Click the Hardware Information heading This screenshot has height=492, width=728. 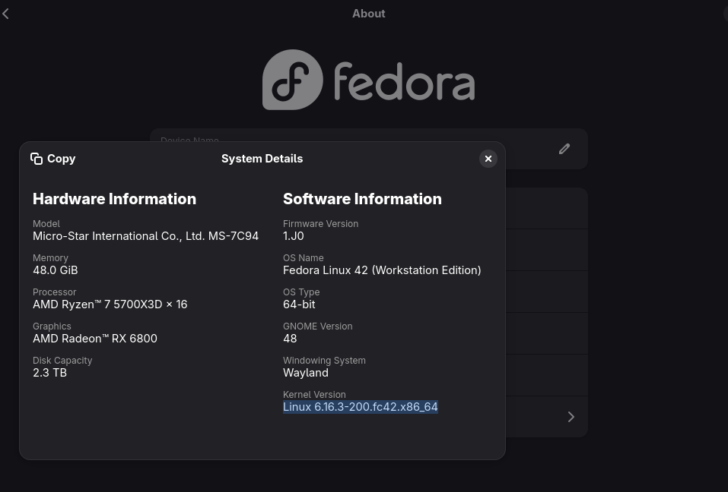point(114,199)
